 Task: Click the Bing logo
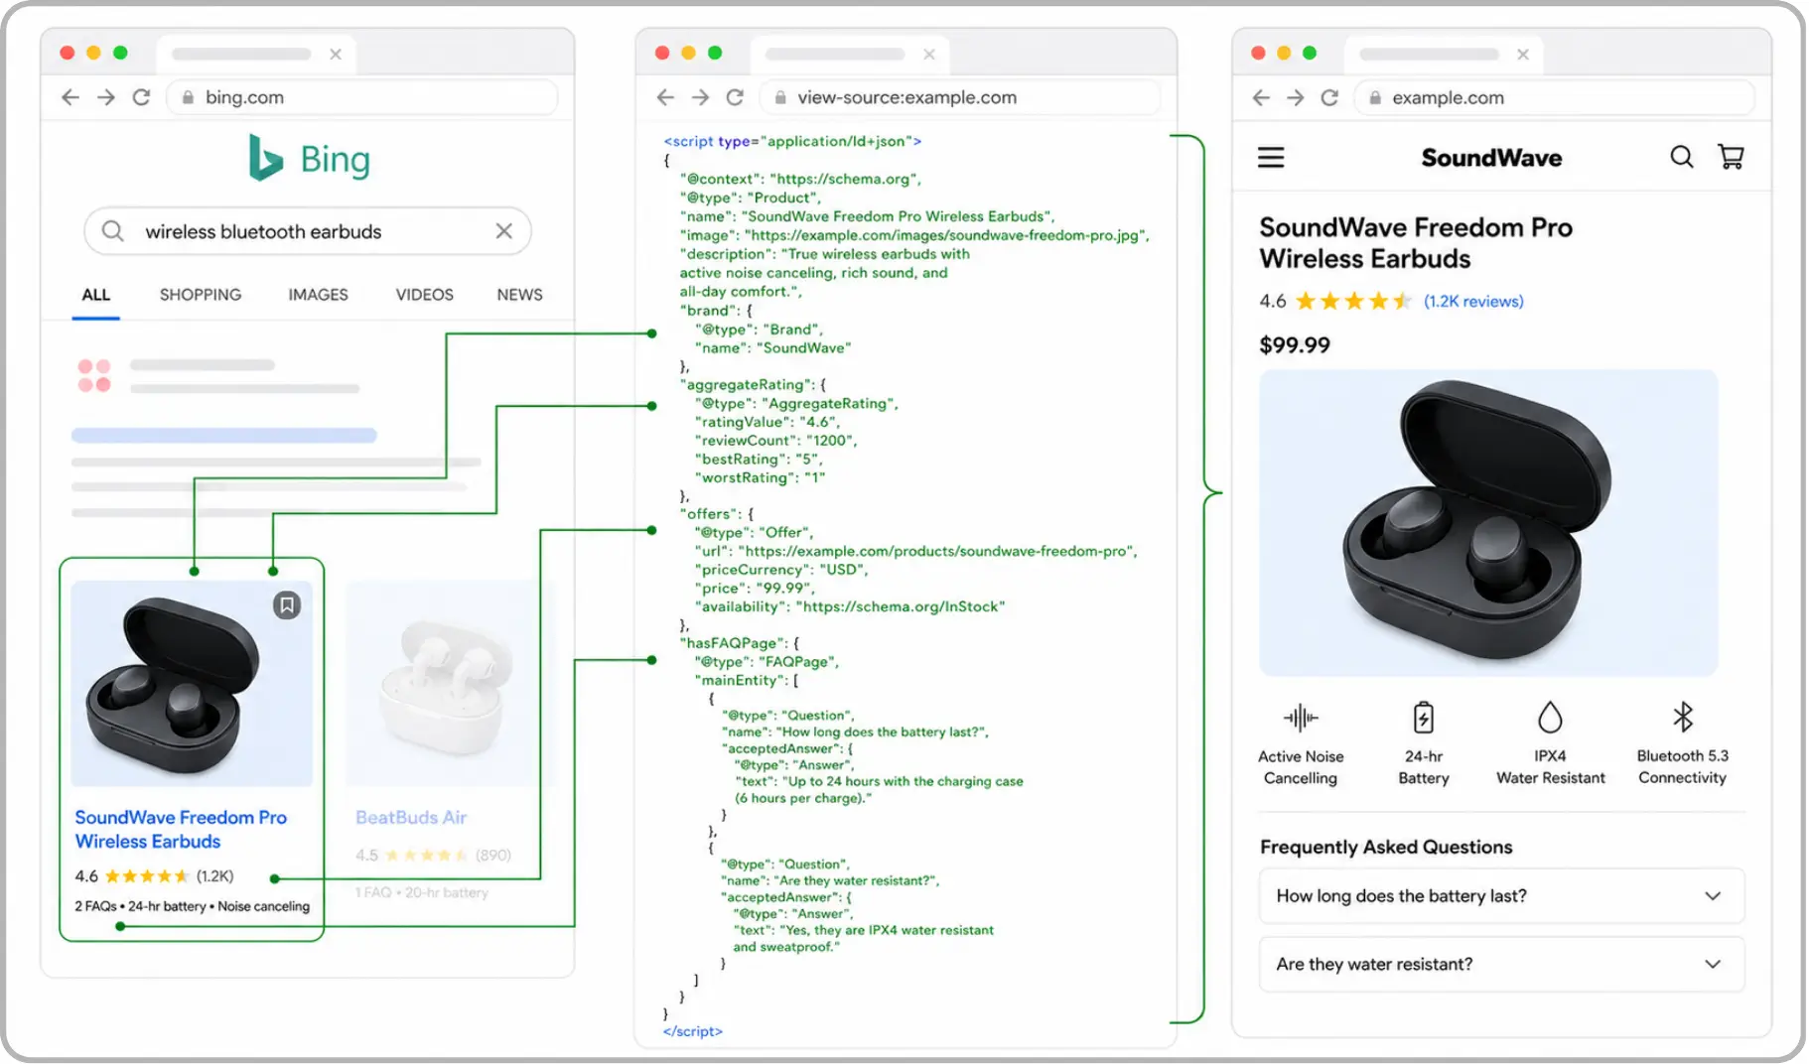(x=309, y=158)
